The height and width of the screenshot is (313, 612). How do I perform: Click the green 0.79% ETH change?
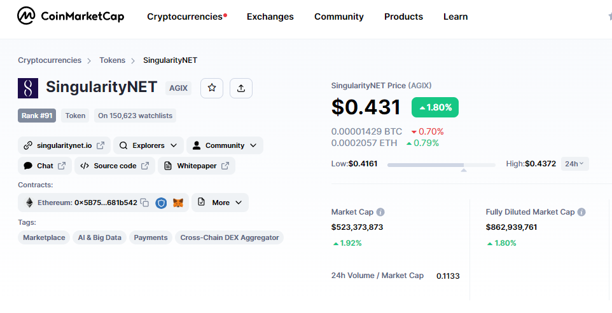click(422, 143)
